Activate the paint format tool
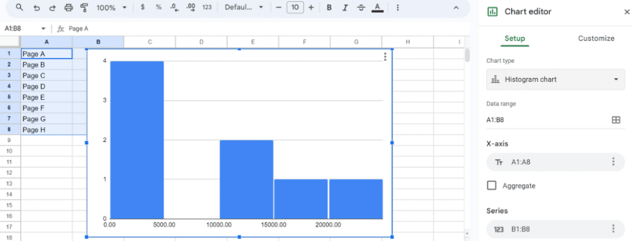632x241 pixels. point(84,7)
